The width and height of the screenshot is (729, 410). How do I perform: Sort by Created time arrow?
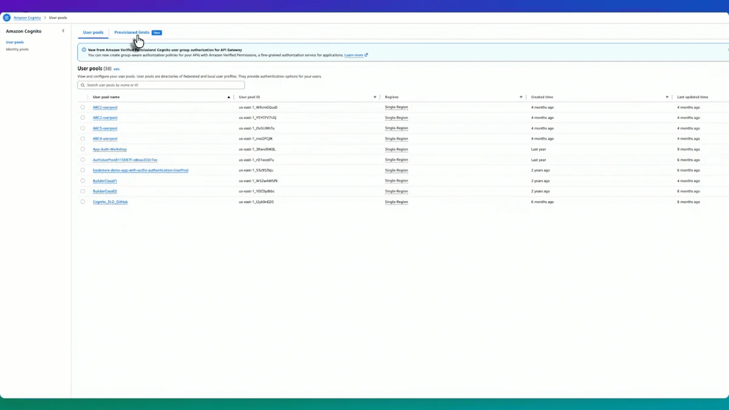[x=667, y=97]
